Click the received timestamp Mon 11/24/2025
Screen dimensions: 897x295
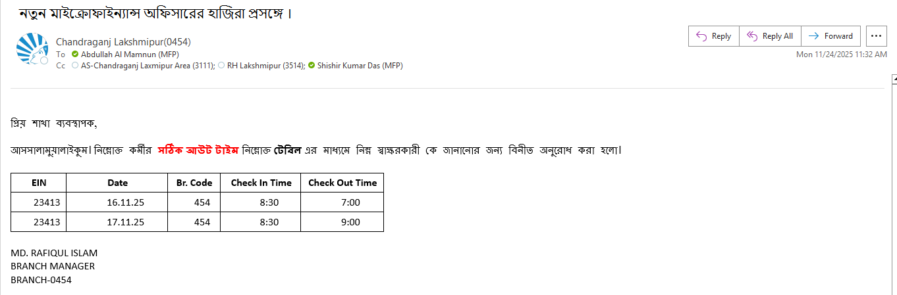pyautogui.click(x=841, y=55)
